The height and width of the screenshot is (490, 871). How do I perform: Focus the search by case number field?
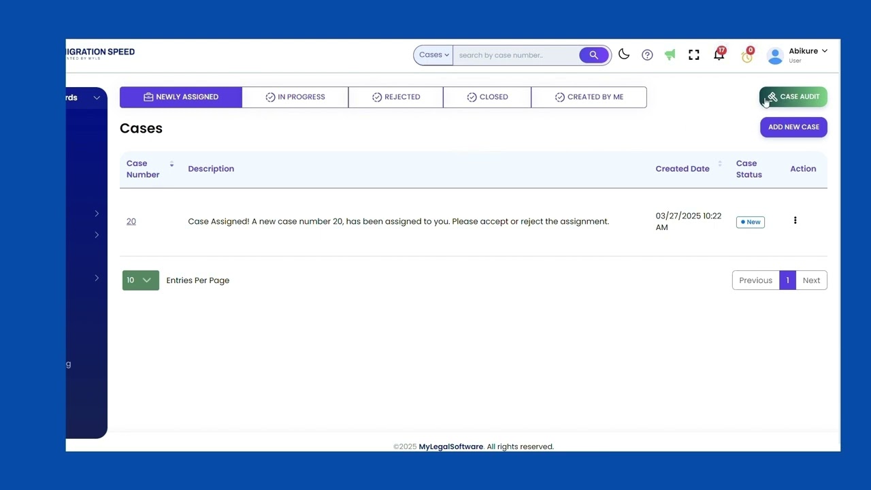[x=516, y=55]
